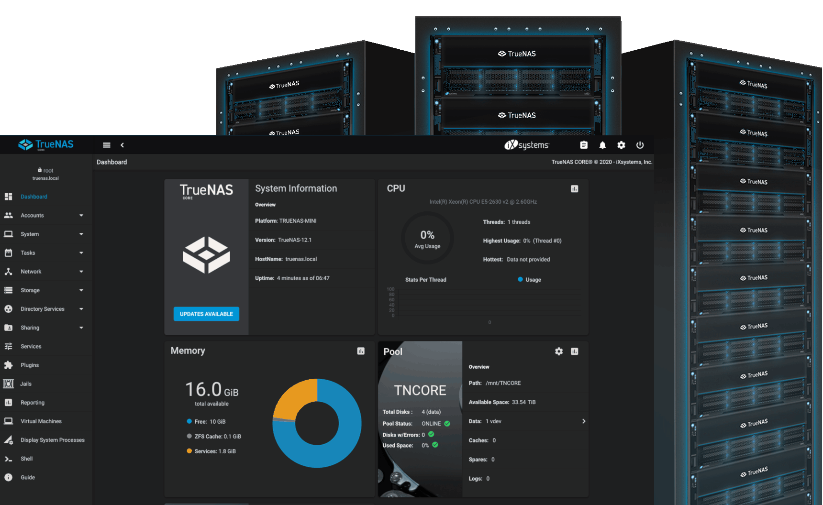Open the task manager clipboard icon
Image resolution: width=823 pixels, height=505 pixels.
[584, 145]
